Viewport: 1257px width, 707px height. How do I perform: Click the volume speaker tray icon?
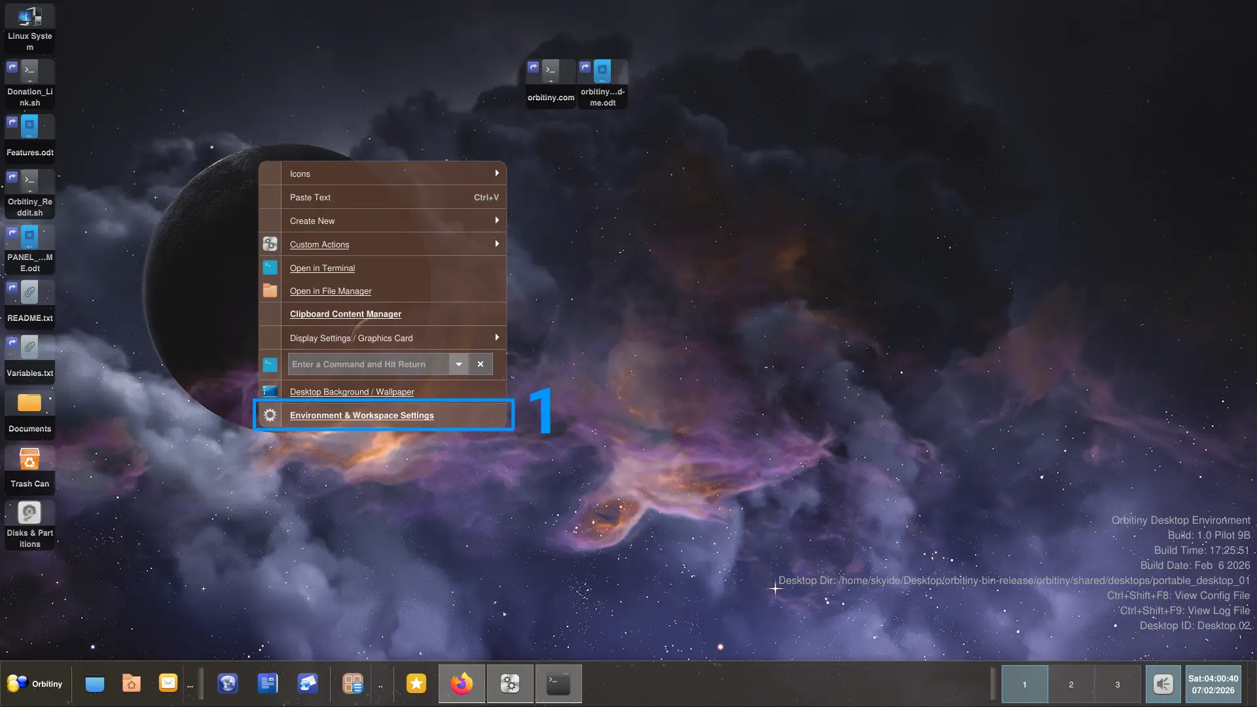click(x=1163, y=684)
